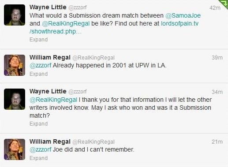The image size is (228, 167).
Task: Open the @SamoaJoe mention link
Action: pyautogui.click(x=183, y=15)
